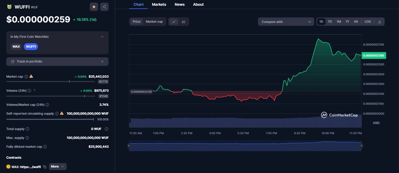Click Volume (24h) info icon
Screen dimensions: 399x173
point(29,90)
